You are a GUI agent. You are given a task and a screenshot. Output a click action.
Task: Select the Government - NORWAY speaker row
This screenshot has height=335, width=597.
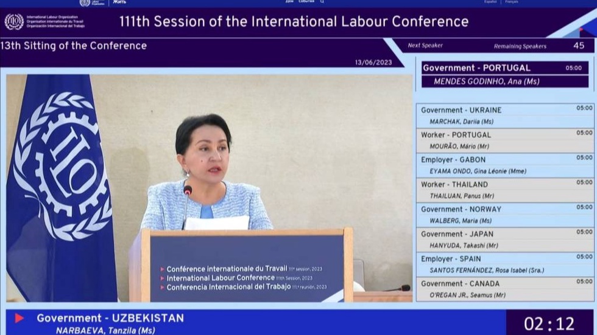pos(506,215)
